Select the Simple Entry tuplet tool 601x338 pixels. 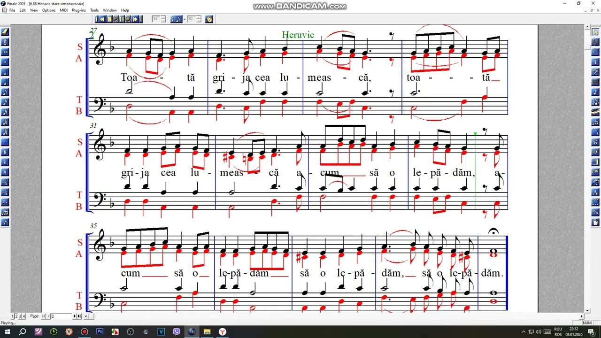(x=5, y=213)
